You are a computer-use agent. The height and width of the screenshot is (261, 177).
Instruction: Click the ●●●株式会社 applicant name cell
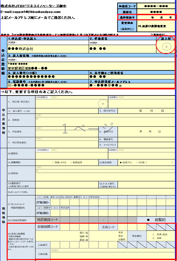tap(48, 49)
